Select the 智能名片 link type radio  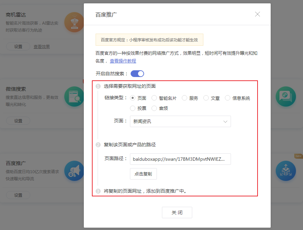(154, 98)
